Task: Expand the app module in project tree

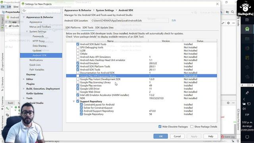Action: click(x=6, y=22)
